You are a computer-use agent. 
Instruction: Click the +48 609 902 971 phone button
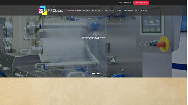(141, 3)
